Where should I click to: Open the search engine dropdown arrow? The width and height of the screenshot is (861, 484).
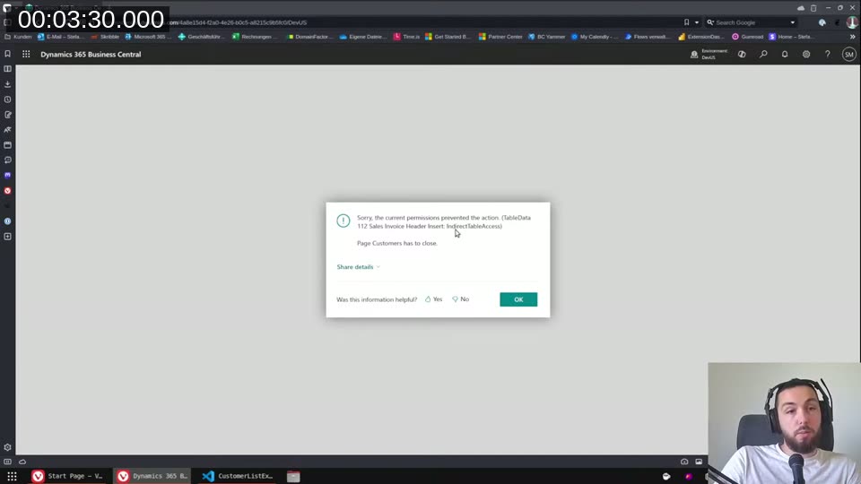pyautogui.click(x=792, y=22)
